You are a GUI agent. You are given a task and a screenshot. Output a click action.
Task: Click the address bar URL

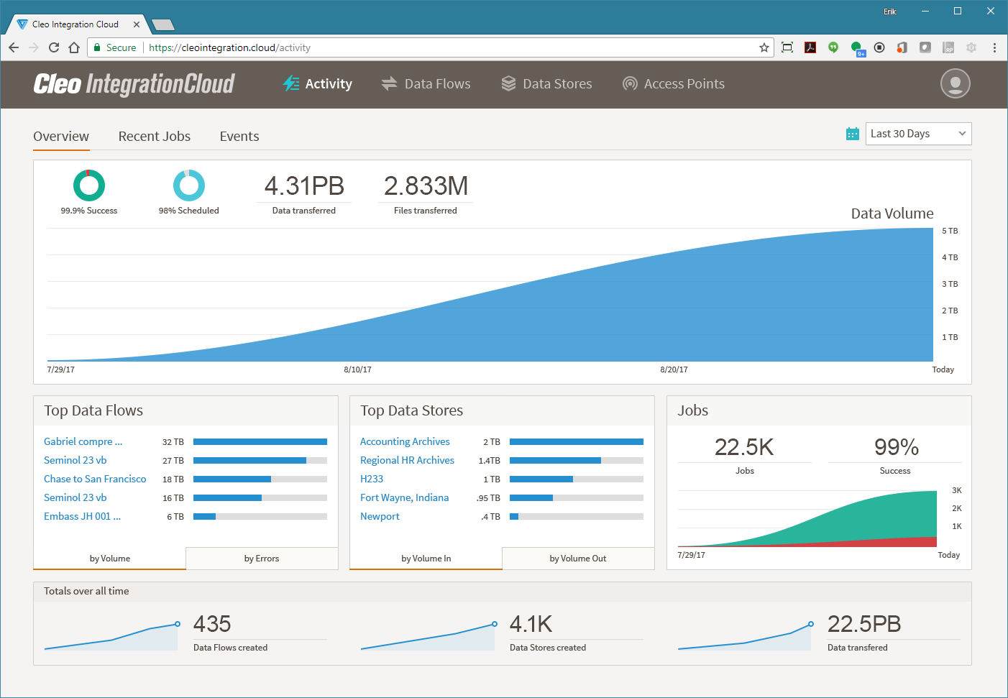click(x=229, y=48)
